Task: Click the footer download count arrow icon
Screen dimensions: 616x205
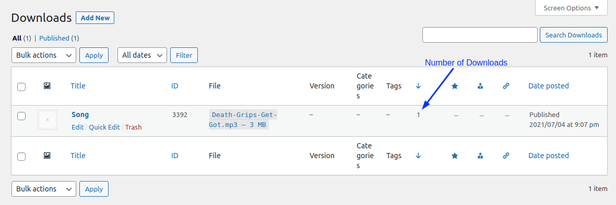Action: [418, 156]
